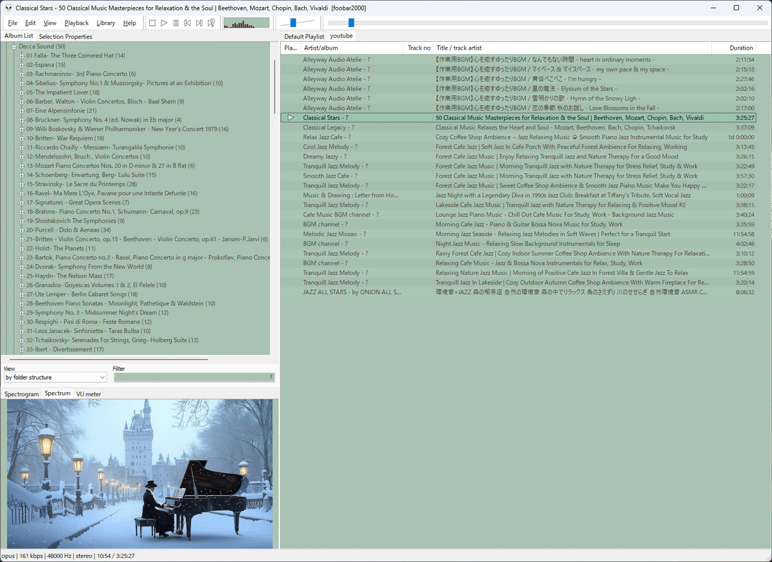Click the Stop playback icon
772x562 pixels.
[152, 23]
